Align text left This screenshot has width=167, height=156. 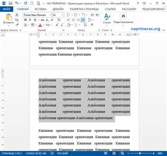coord(68,20)
